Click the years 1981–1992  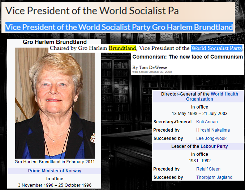tap(200, 161)
